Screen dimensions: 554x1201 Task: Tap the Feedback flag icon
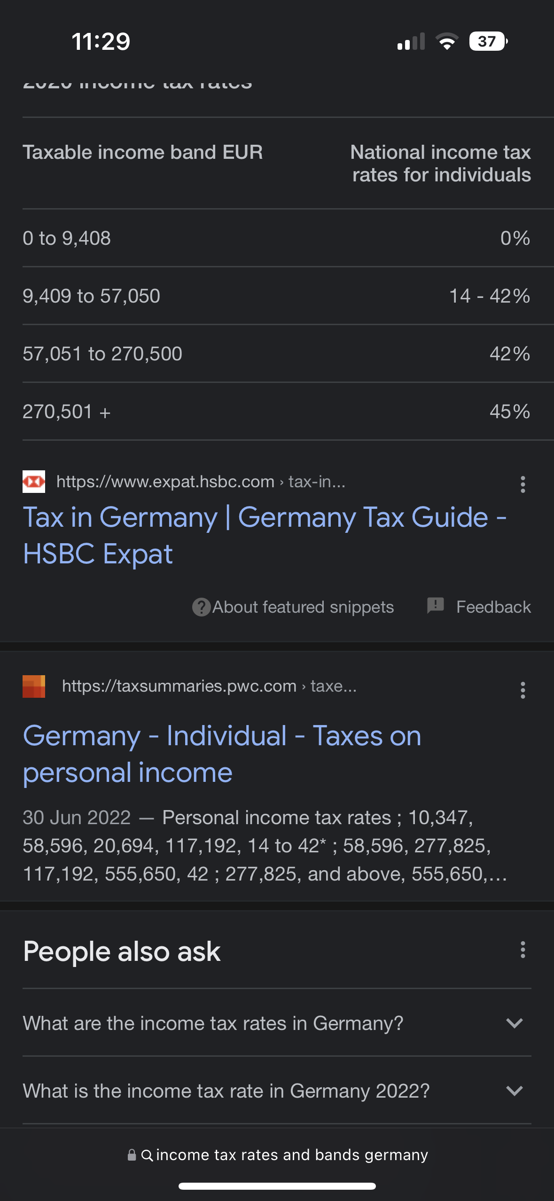tap(435, 605)
